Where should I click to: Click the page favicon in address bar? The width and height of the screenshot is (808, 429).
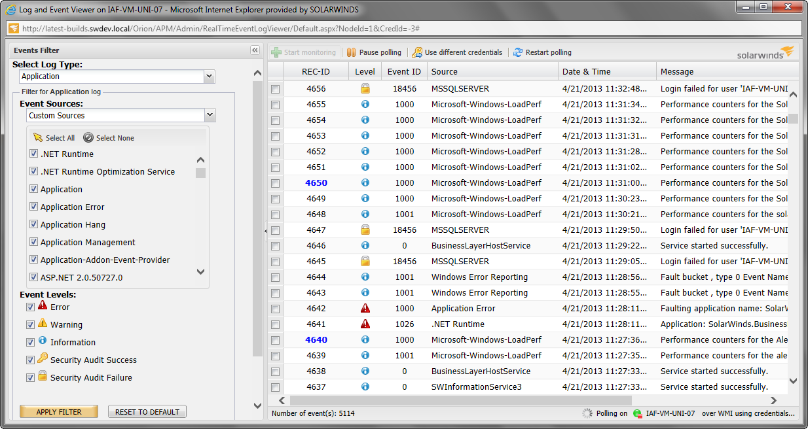click(13, 29)
